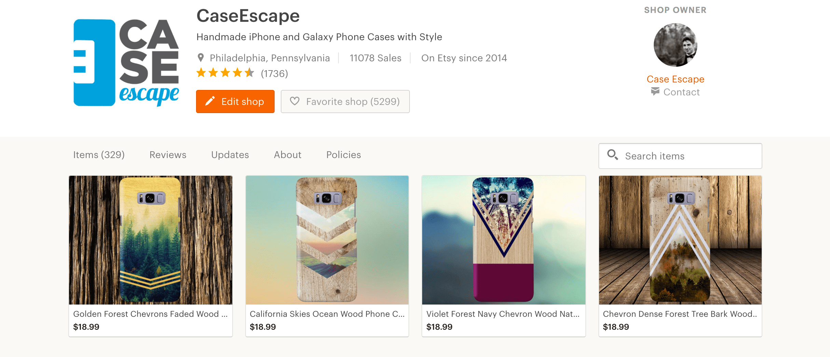Viewport: 830px width, 357px height.
Task: Switch to the About tab
Action: [287, 155]
